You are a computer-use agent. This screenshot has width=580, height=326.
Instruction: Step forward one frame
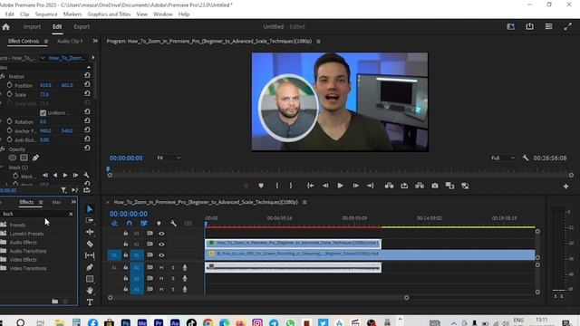pyautogui.click(x=355, y=186)
